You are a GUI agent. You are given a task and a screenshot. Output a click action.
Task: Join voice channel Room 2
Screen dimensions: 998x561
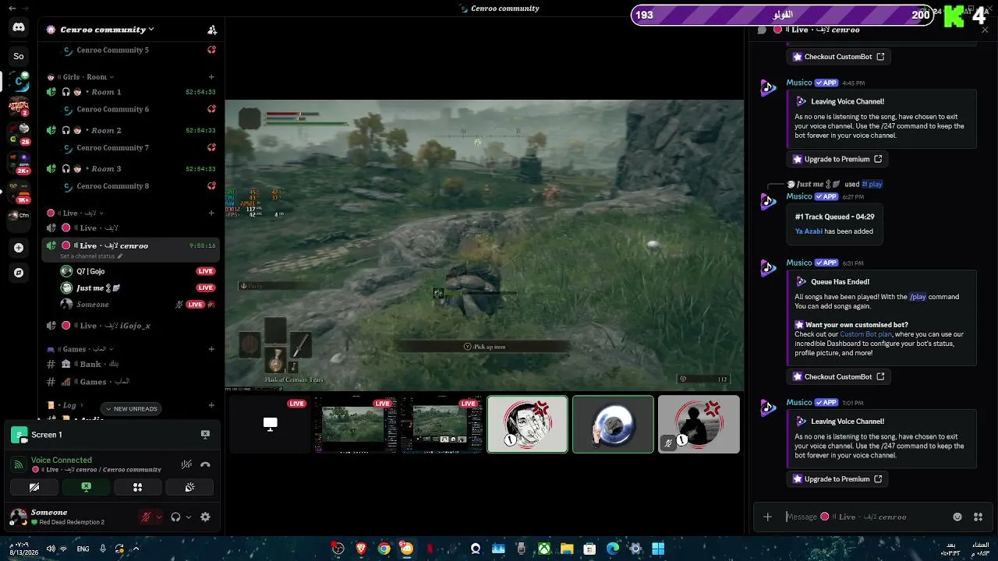tap(130, 130)
